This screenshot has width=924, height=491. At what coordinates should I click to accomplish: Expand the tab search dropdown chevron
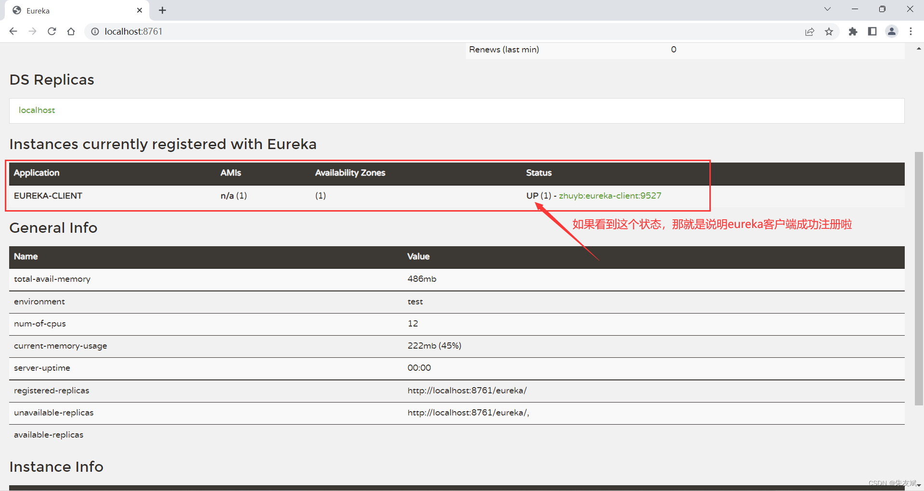pos(827,9)
